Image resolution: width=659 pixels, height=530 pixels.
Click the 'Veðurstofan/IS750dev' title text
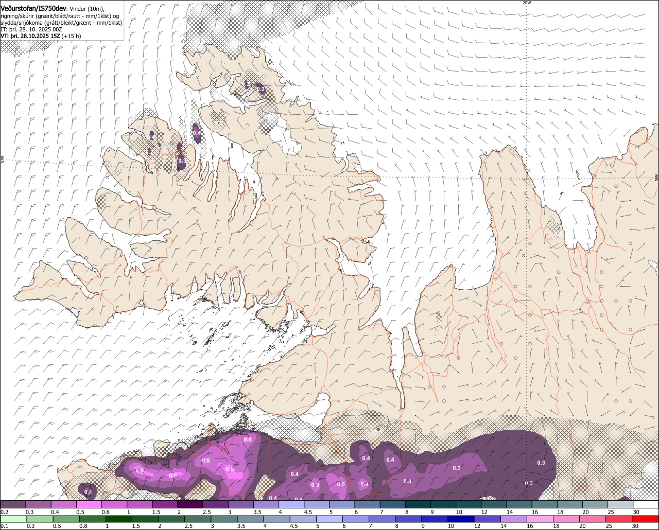33,9
